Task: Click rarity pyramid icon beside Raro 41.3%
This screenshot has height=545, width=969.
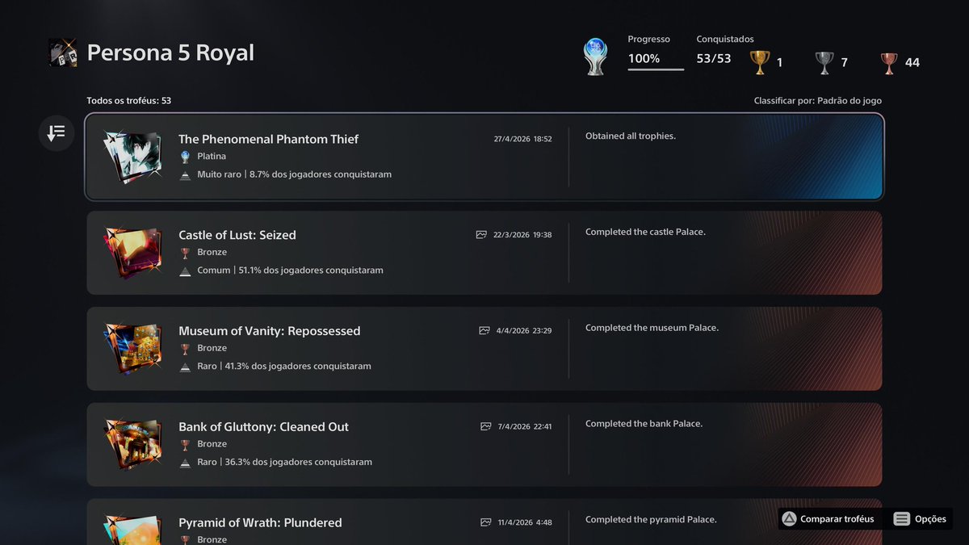Action: (185, 367)
